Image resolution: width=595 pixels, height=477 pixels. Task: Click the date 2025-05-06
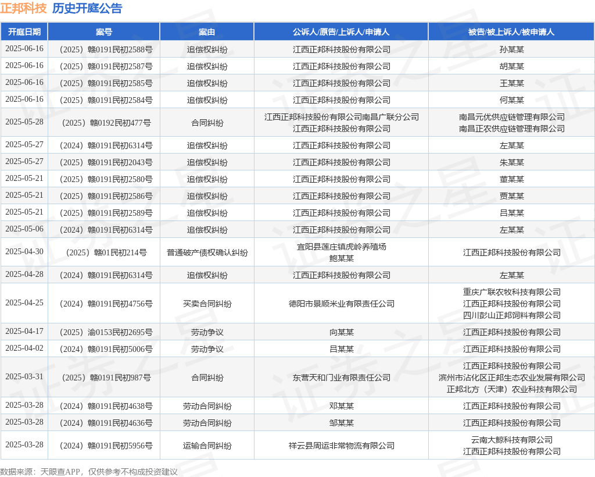pyautogui.click(x=24, y=229)
